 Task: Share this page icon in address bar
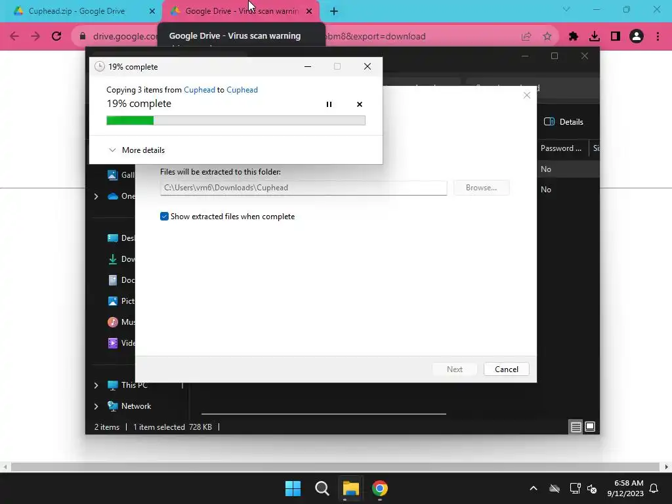tap(526, 37)
